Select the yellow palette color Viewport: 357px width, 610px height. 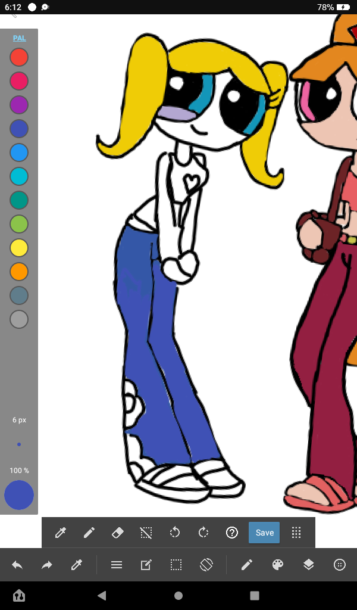tap(19, 248)
